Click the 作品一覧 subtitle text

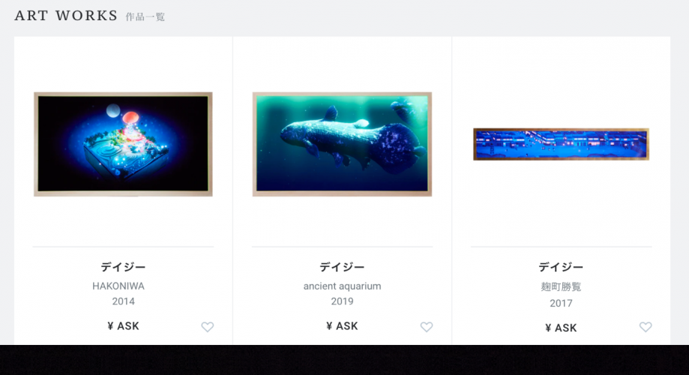click(x=145, y=17)
